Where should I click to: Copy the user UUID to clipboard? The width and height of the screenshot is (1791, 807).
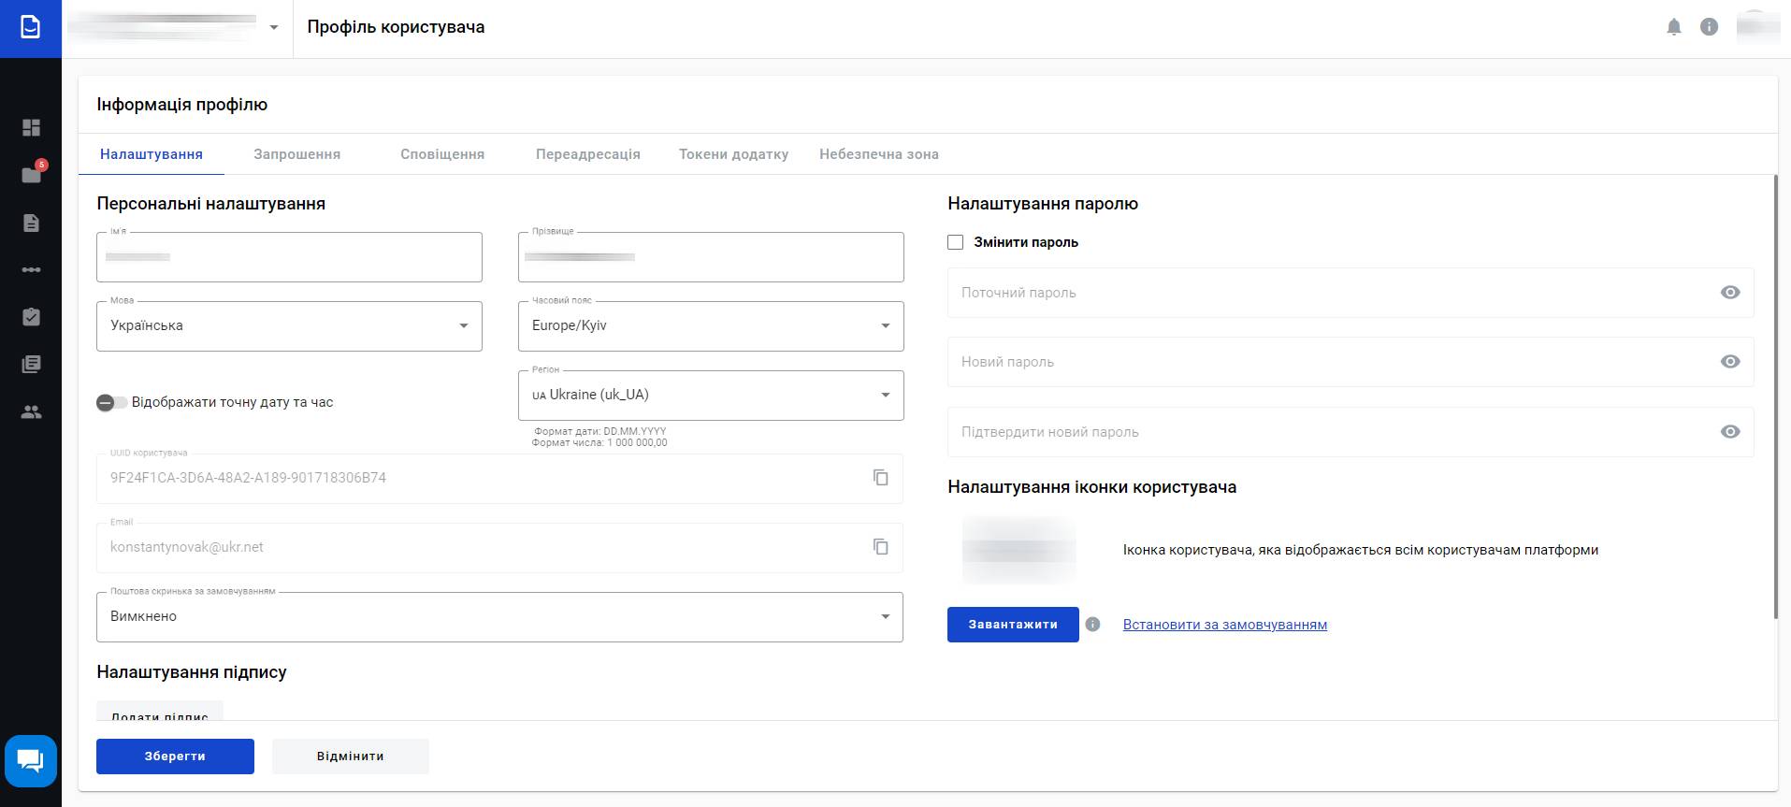(x=880, y=478)
